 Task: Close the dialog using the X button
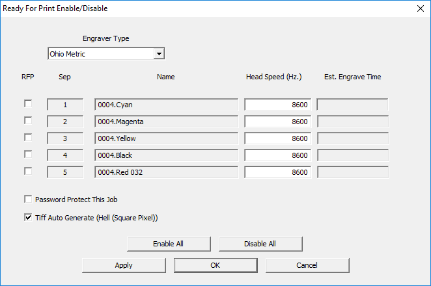(x=419, y=8)
